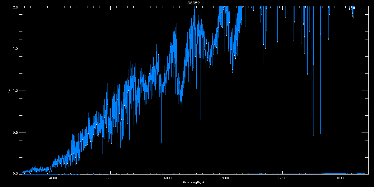
Task: Select the 1.5 flux tick label
Action: click(x=15, y=48)
